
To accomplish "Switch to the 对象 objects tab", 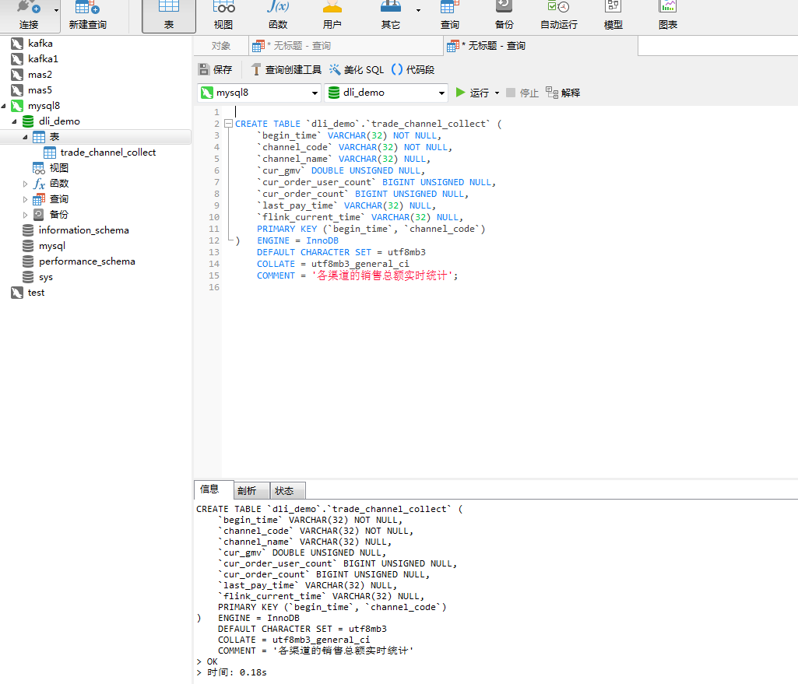I will pyautogui.click(x=221, y=46).
